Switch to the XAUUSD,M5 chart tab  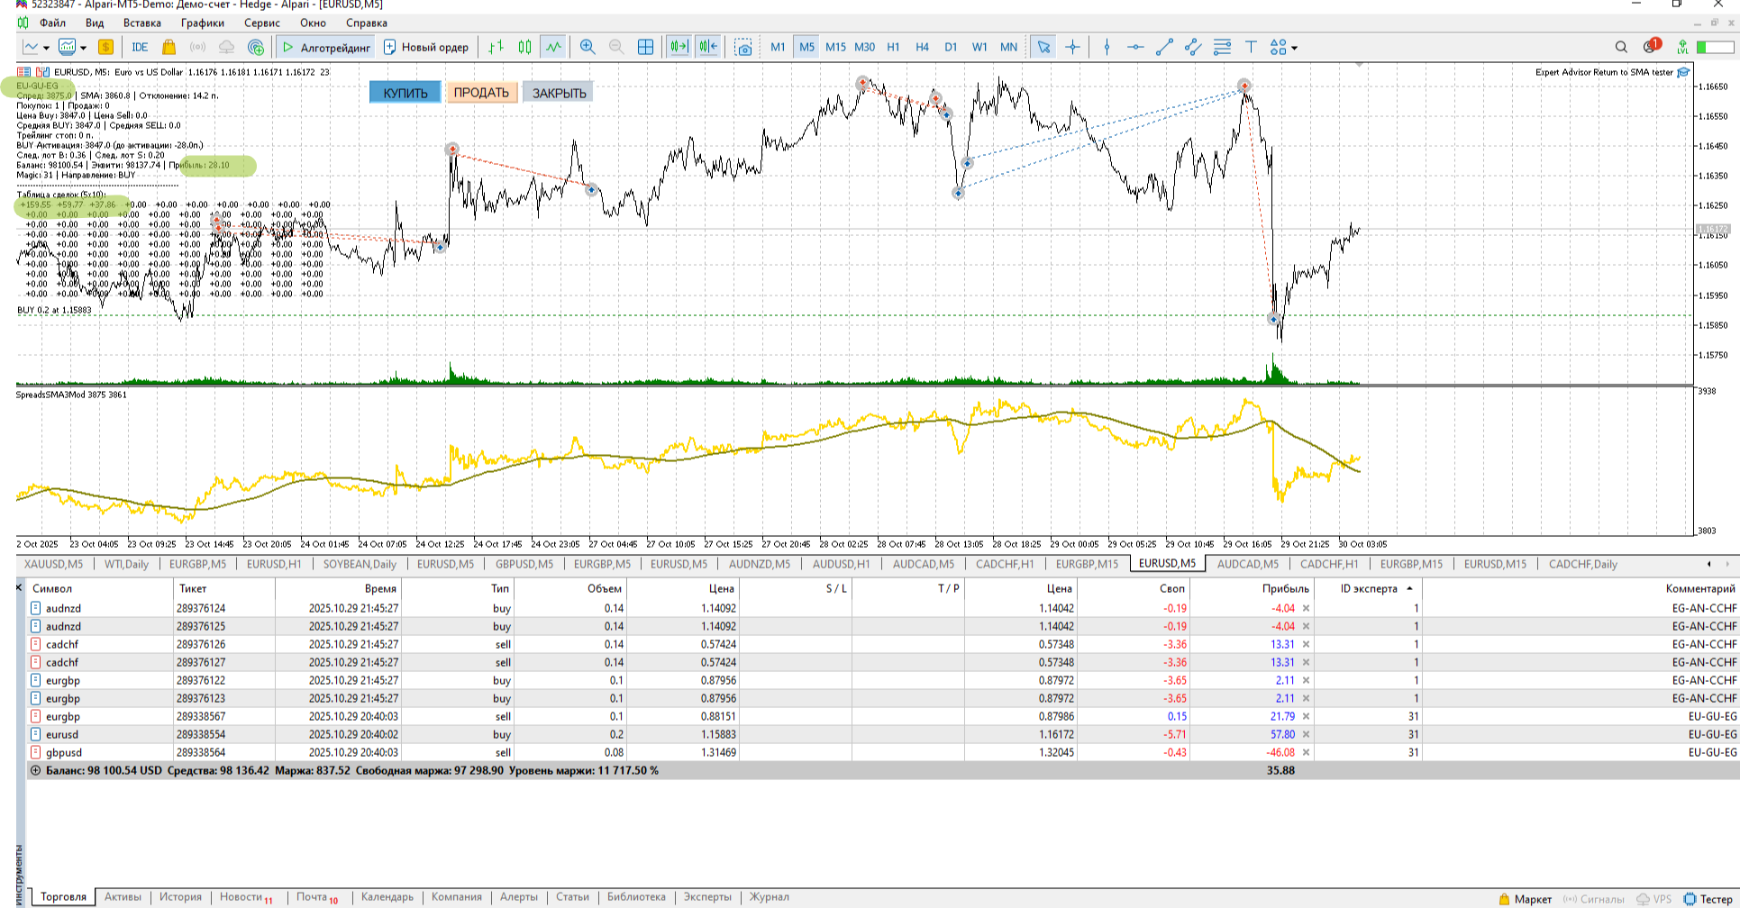click(x=53, y=564)
